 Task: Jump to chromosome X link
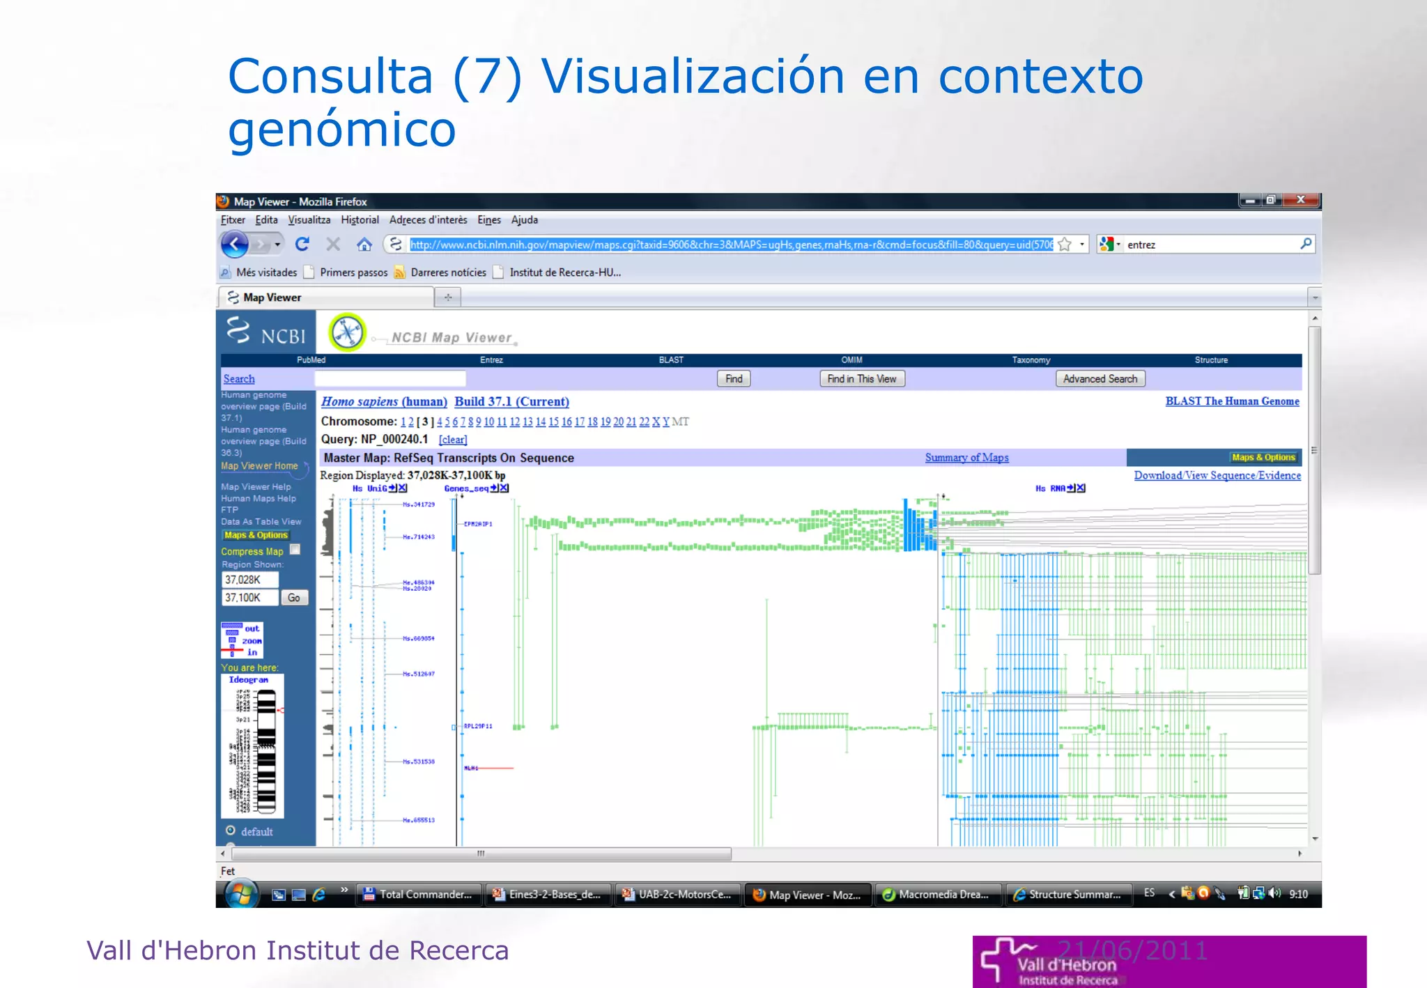[656, 422]
